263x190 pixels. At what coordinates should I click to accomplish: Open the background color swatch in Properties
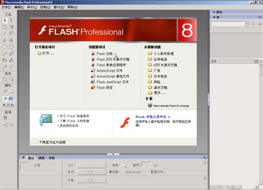(124, 165)
